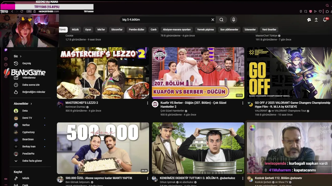Open options menu for 500.000 ÖZEL video

[147, 178]
